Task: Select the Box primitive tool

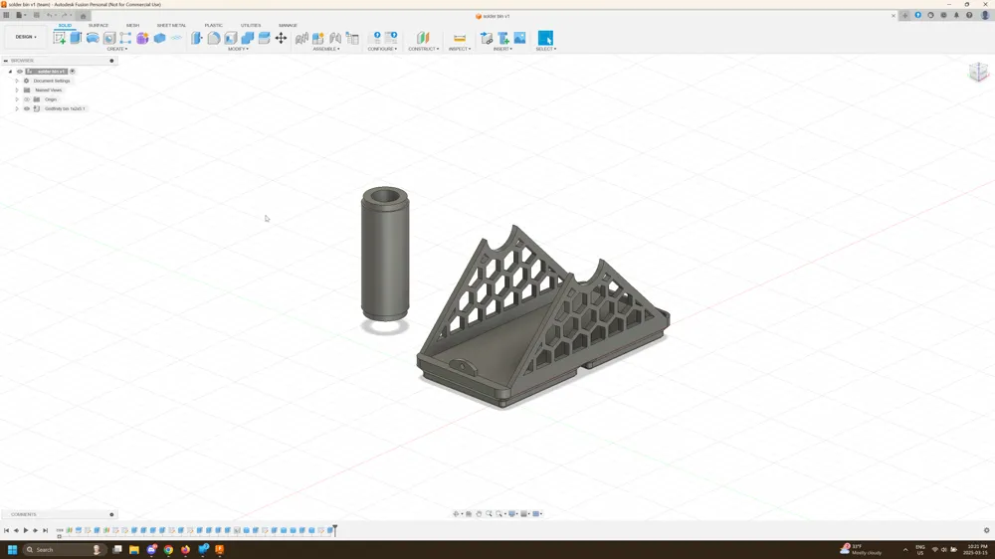Action: [159, 38]
